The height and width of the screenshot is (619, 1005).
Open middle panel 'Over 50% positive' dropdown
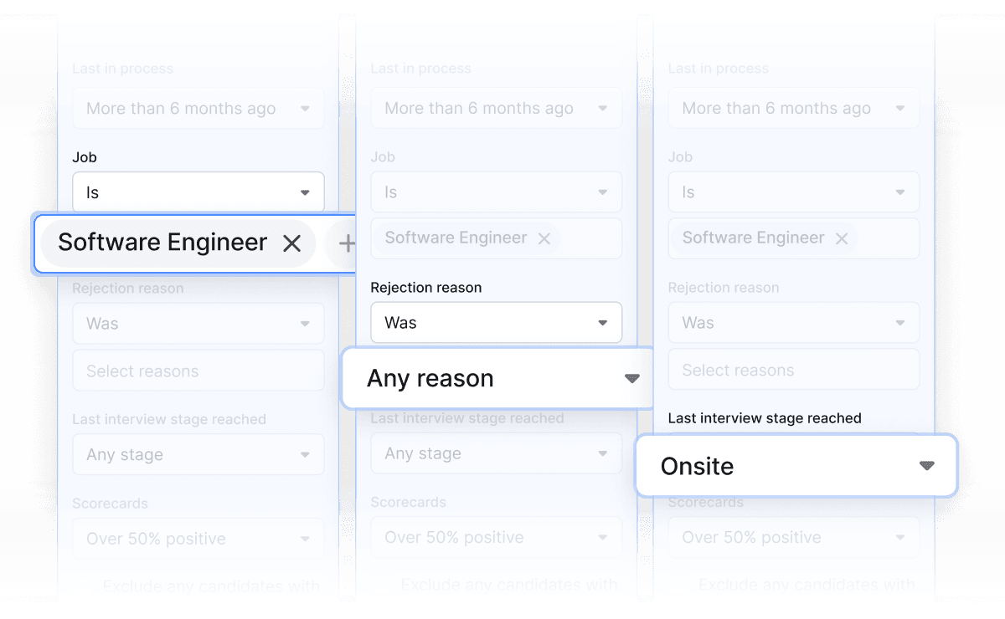click(496, 538)
